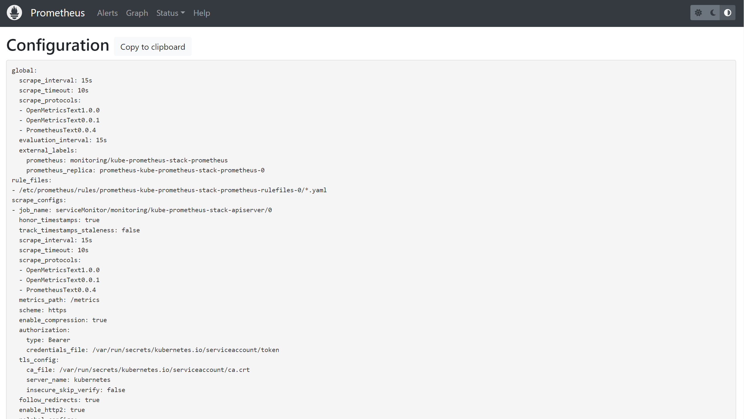Viewport: 744px width, 419px height.
Task: Click the Configuration page heading
Action: (x=58, y=46)
